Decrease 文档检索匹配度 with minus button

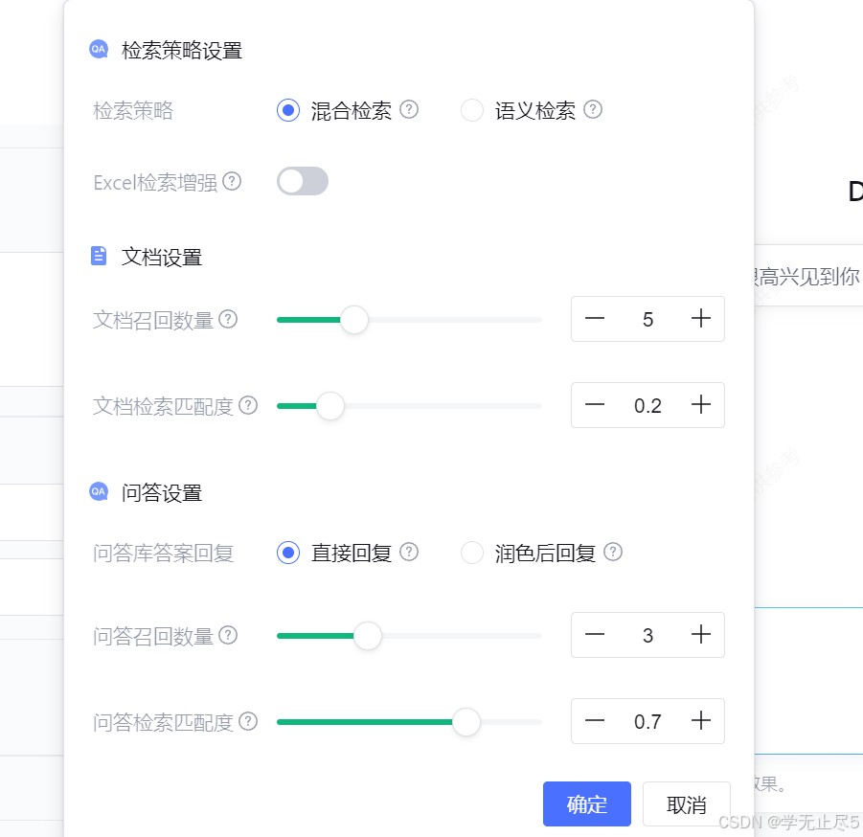(595, 405)
